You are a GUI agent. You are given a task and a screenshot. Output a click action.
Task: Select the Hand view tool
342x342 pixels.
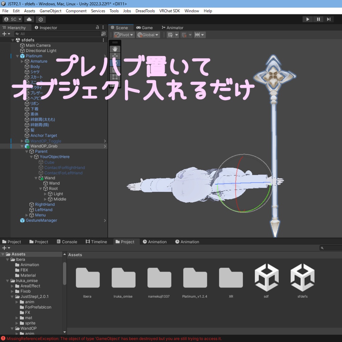[115, 49]
